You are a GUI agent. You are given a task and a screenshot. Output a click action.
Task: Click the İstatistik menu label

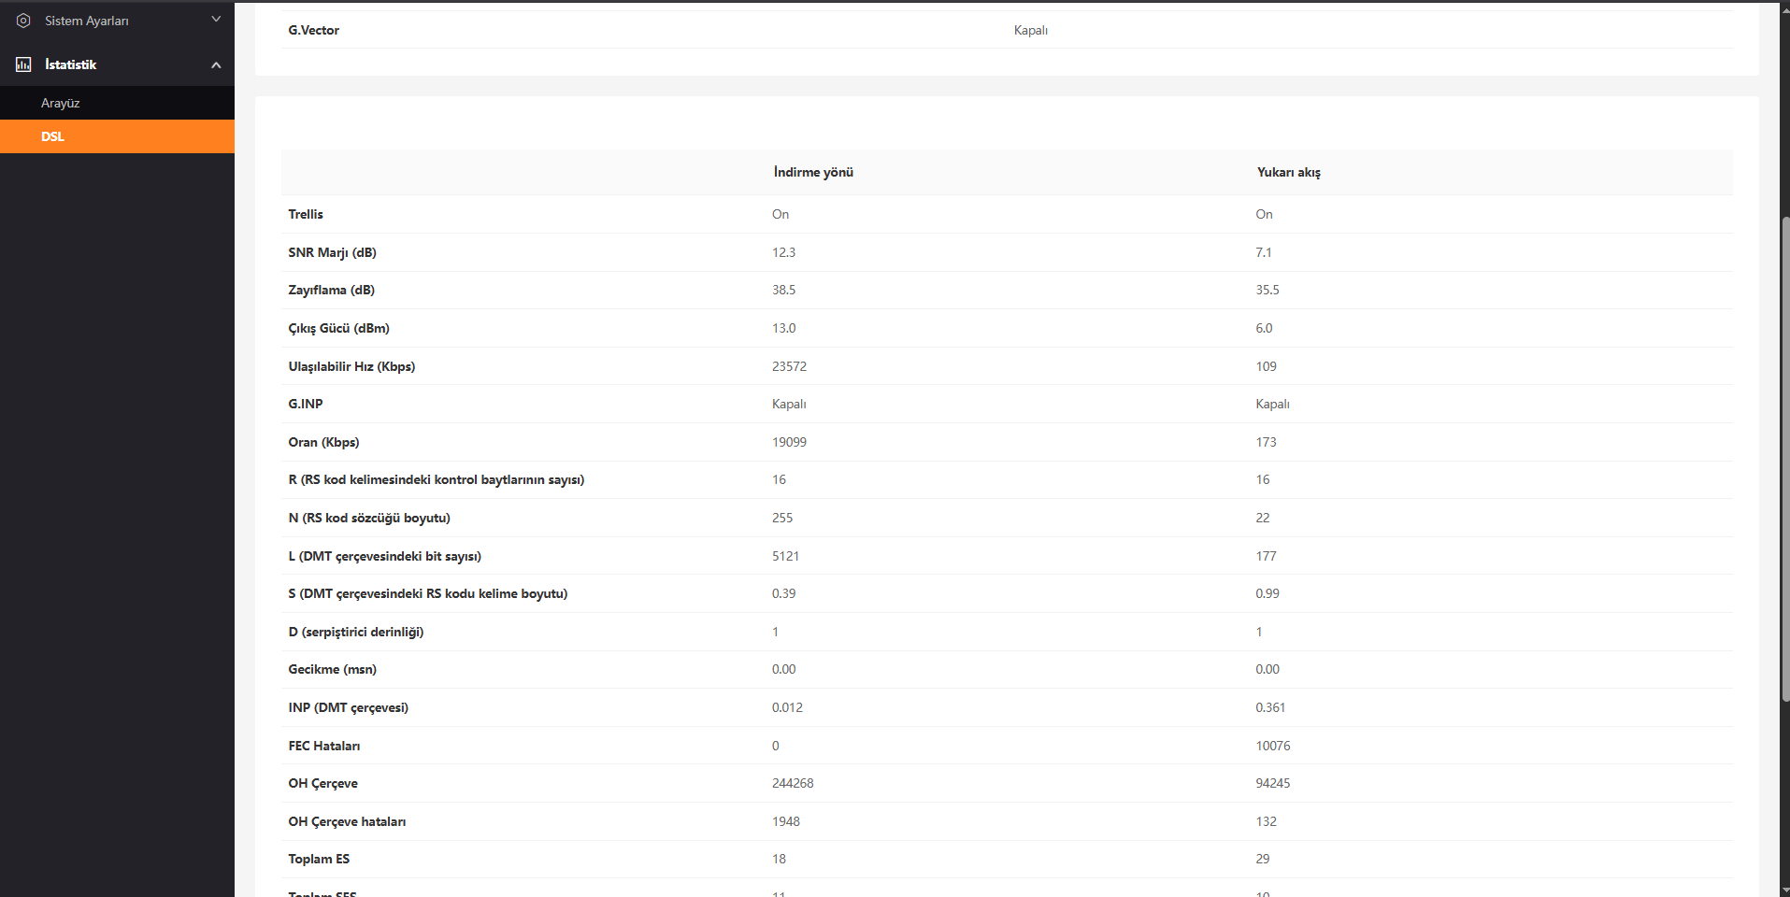point(71,64)
